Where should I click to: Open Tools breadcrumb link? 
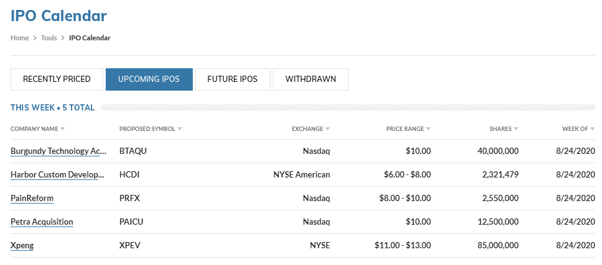coord(49,38)
